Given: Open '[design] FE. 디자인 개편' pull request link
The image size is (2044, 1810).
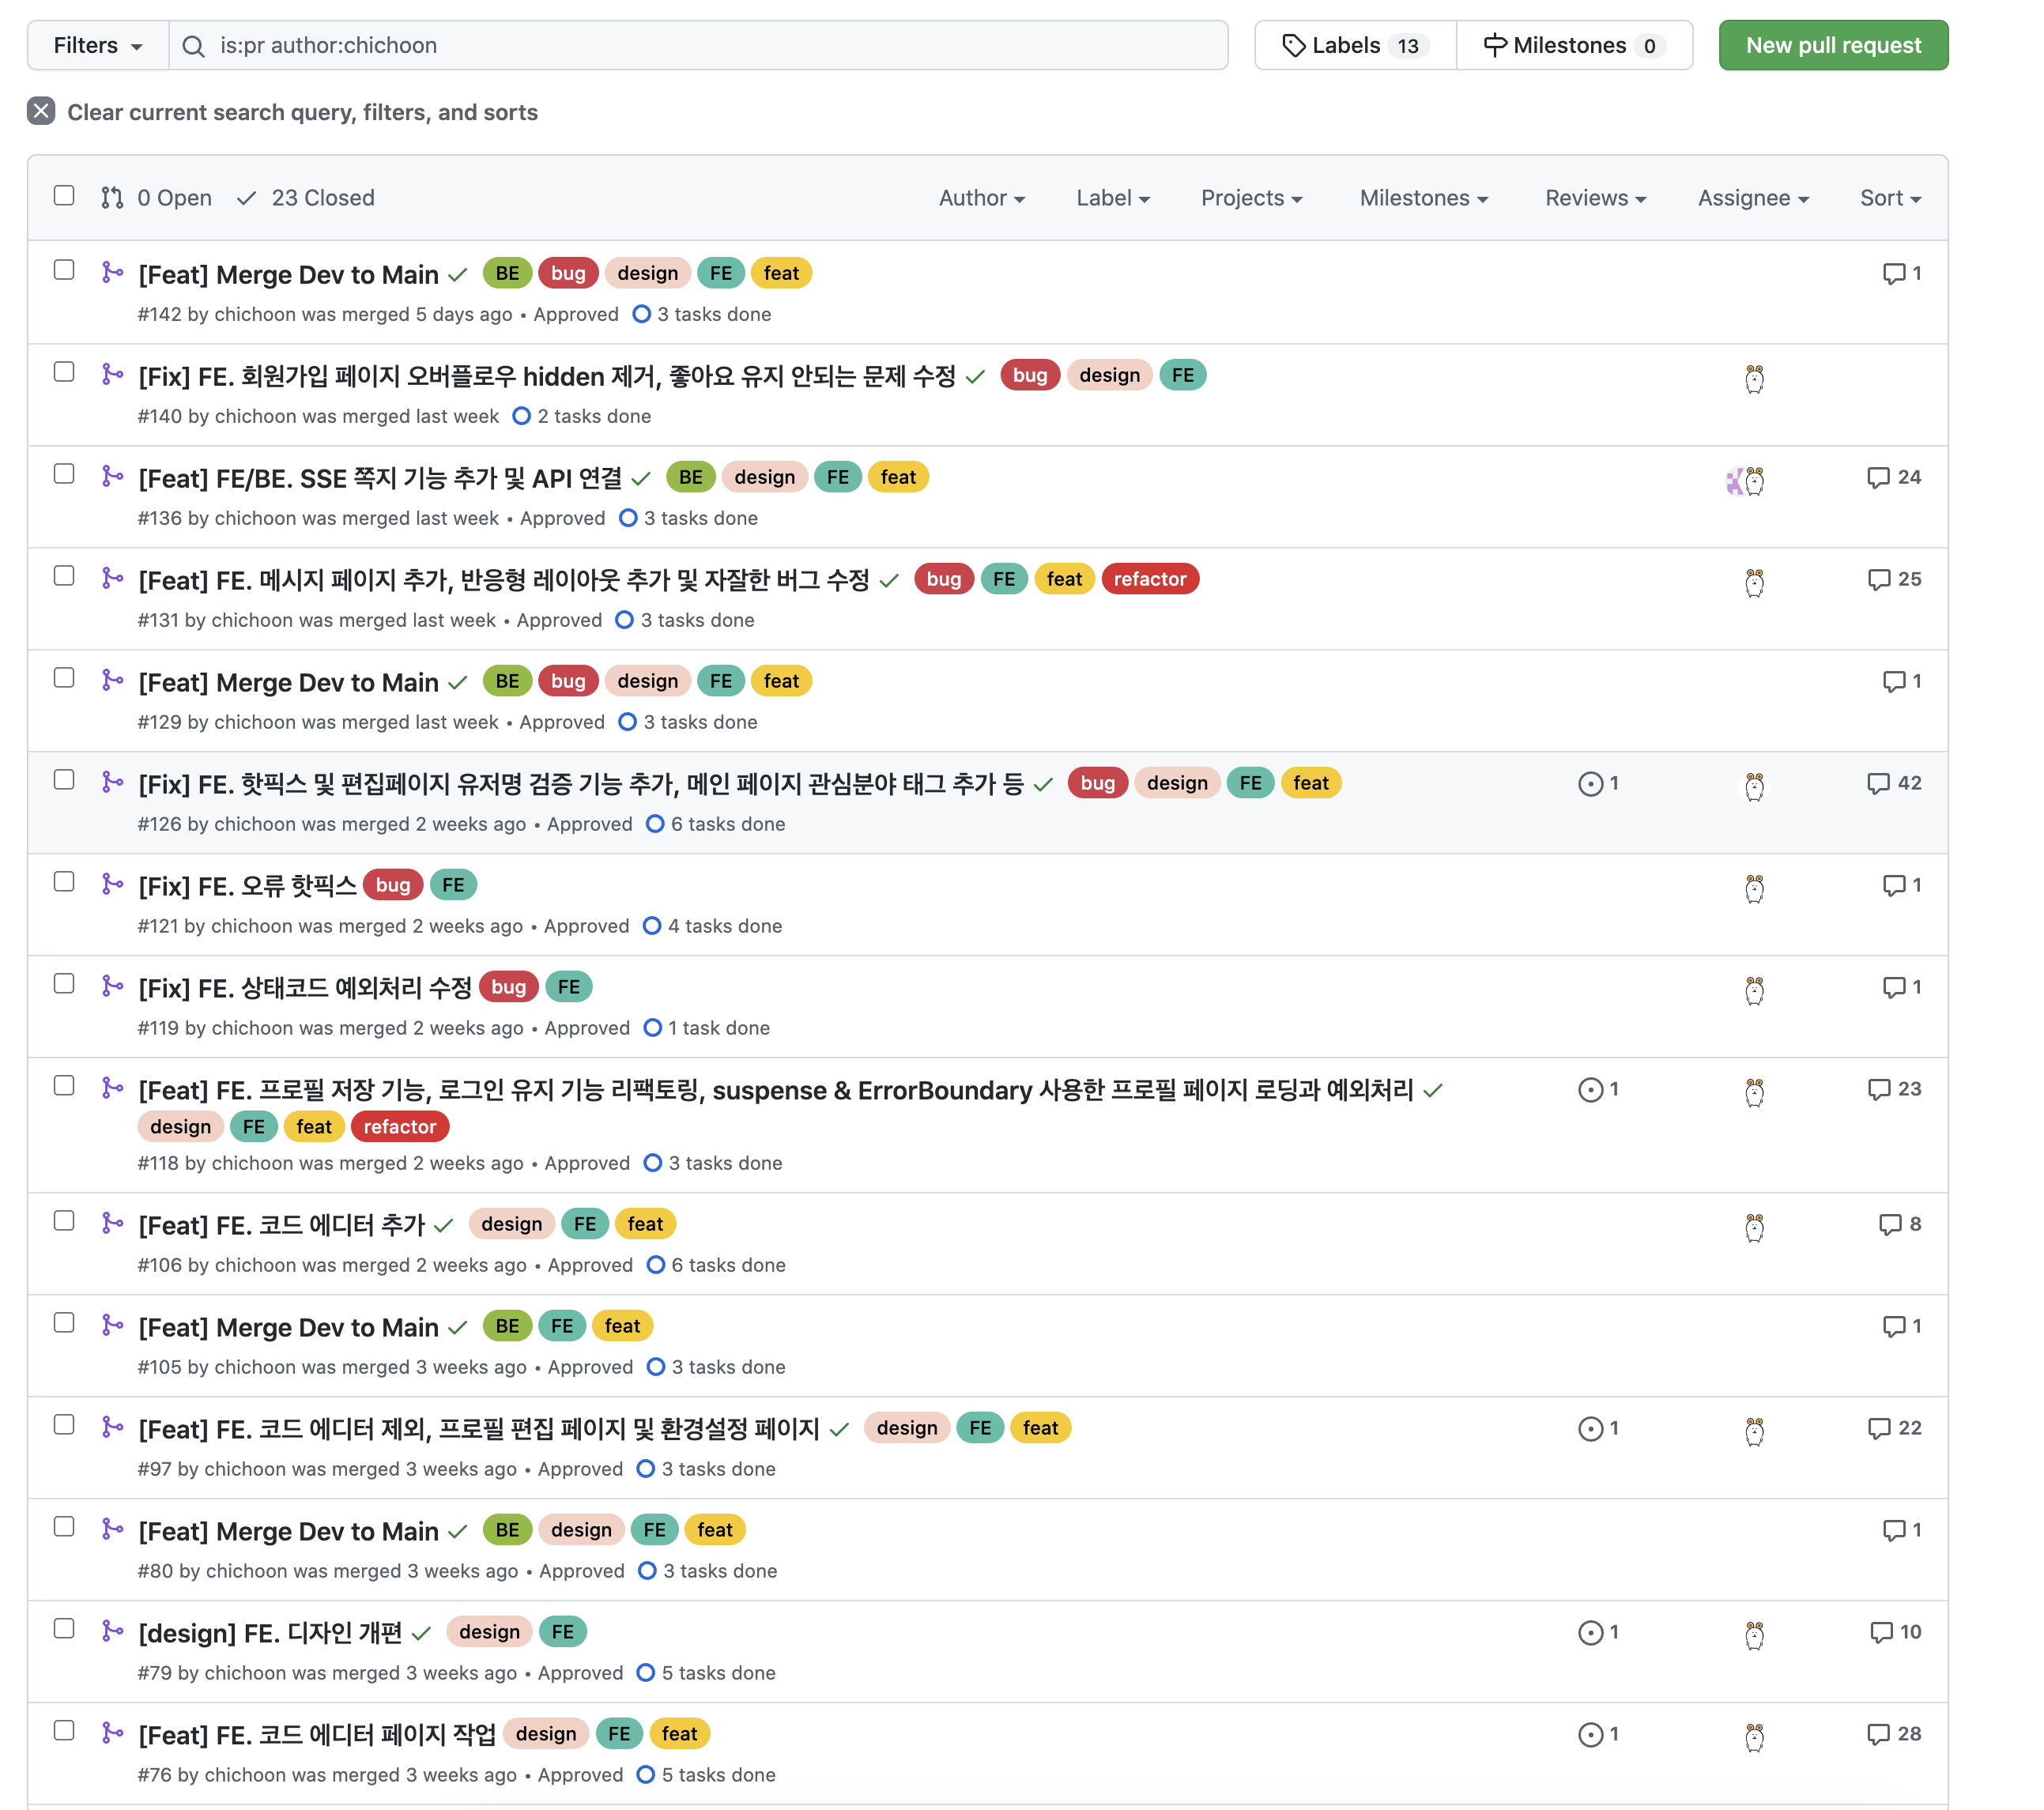Looking at the screenshot, I should [x=270, y=1633].
